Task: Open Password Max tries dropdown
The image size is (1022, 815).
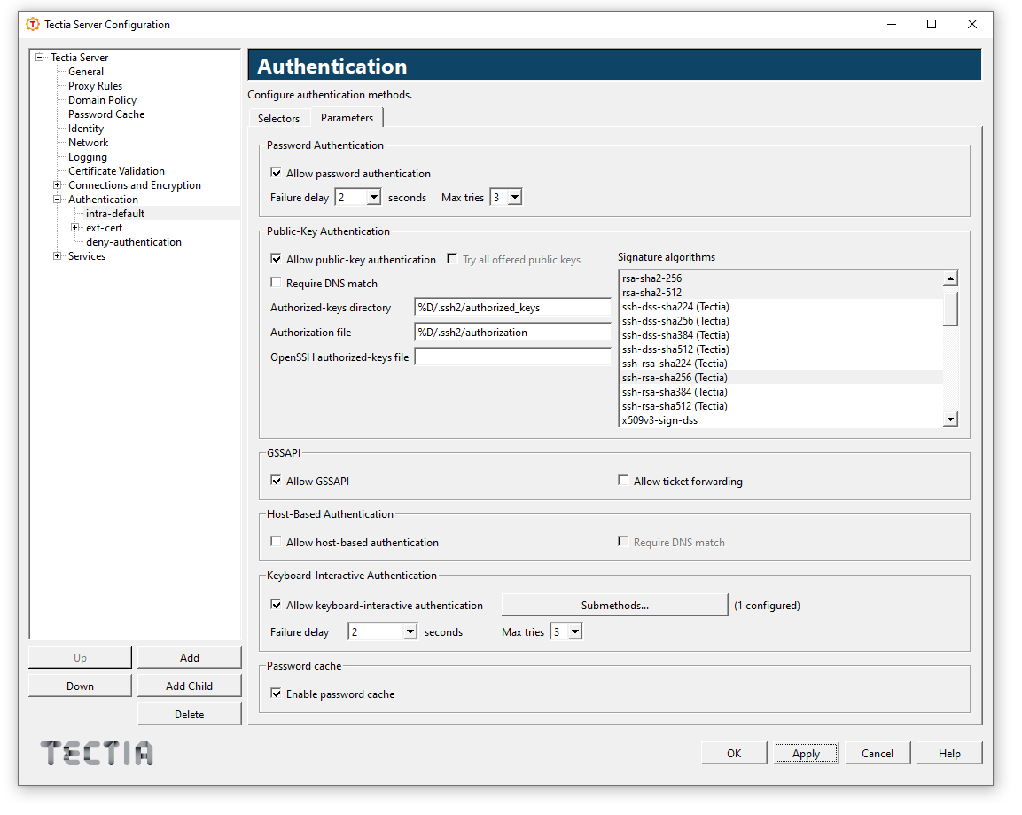Action: click(x=515, y=197)
